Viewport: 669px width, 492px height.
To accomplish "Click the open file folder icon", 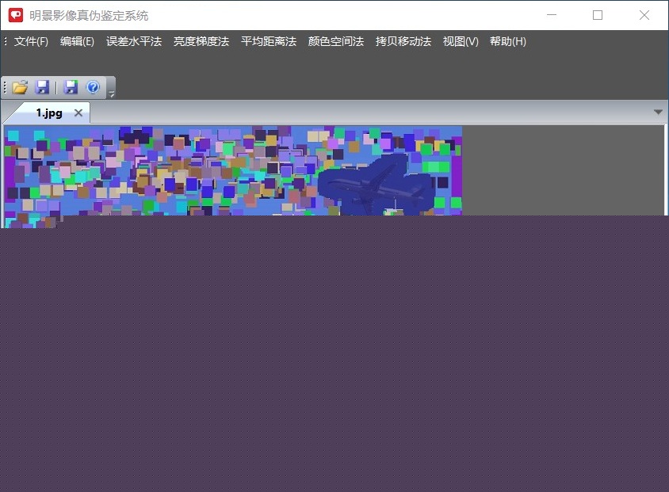I will pos(20,87).
